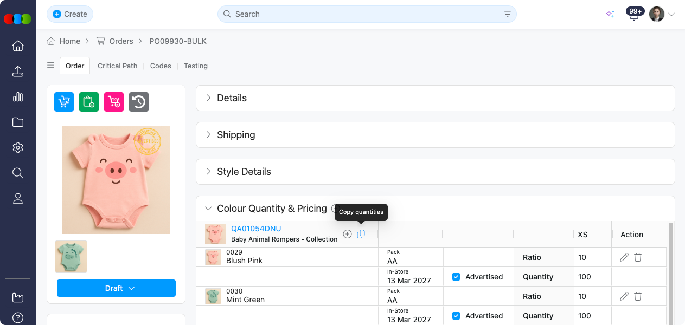Uncheck Advertised for Blush Pink
The width and height of the screenshot is (685, 325).
(456, 277)
